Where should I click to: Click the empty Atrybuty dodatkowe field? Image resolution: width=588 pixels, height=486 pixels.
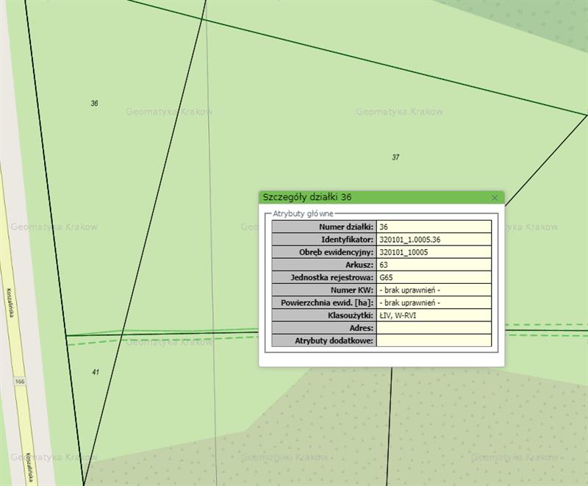(x=434, y=340)
